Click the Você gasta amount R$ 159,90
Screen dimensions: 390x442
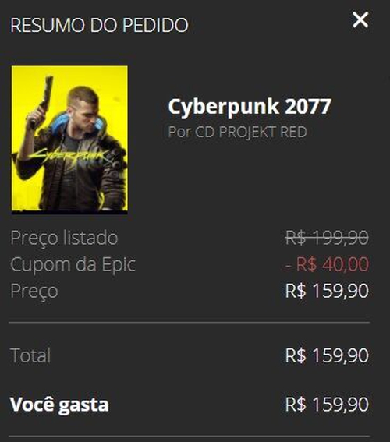tap(327, 405)
